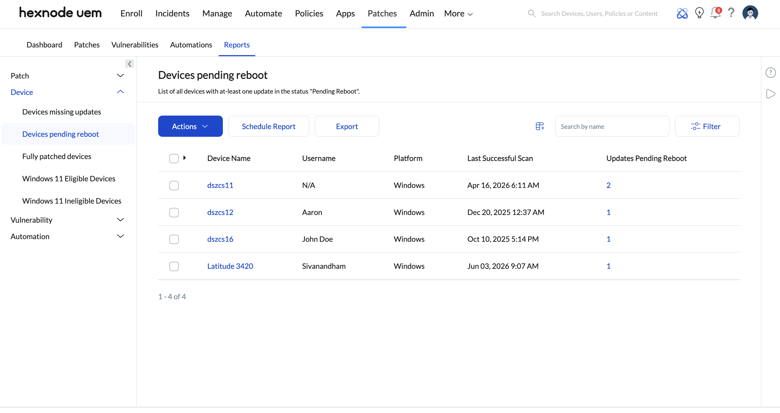Screen dimensions: 780x413
Task: Click the global search devices field
Action: (x=599, y=14)
